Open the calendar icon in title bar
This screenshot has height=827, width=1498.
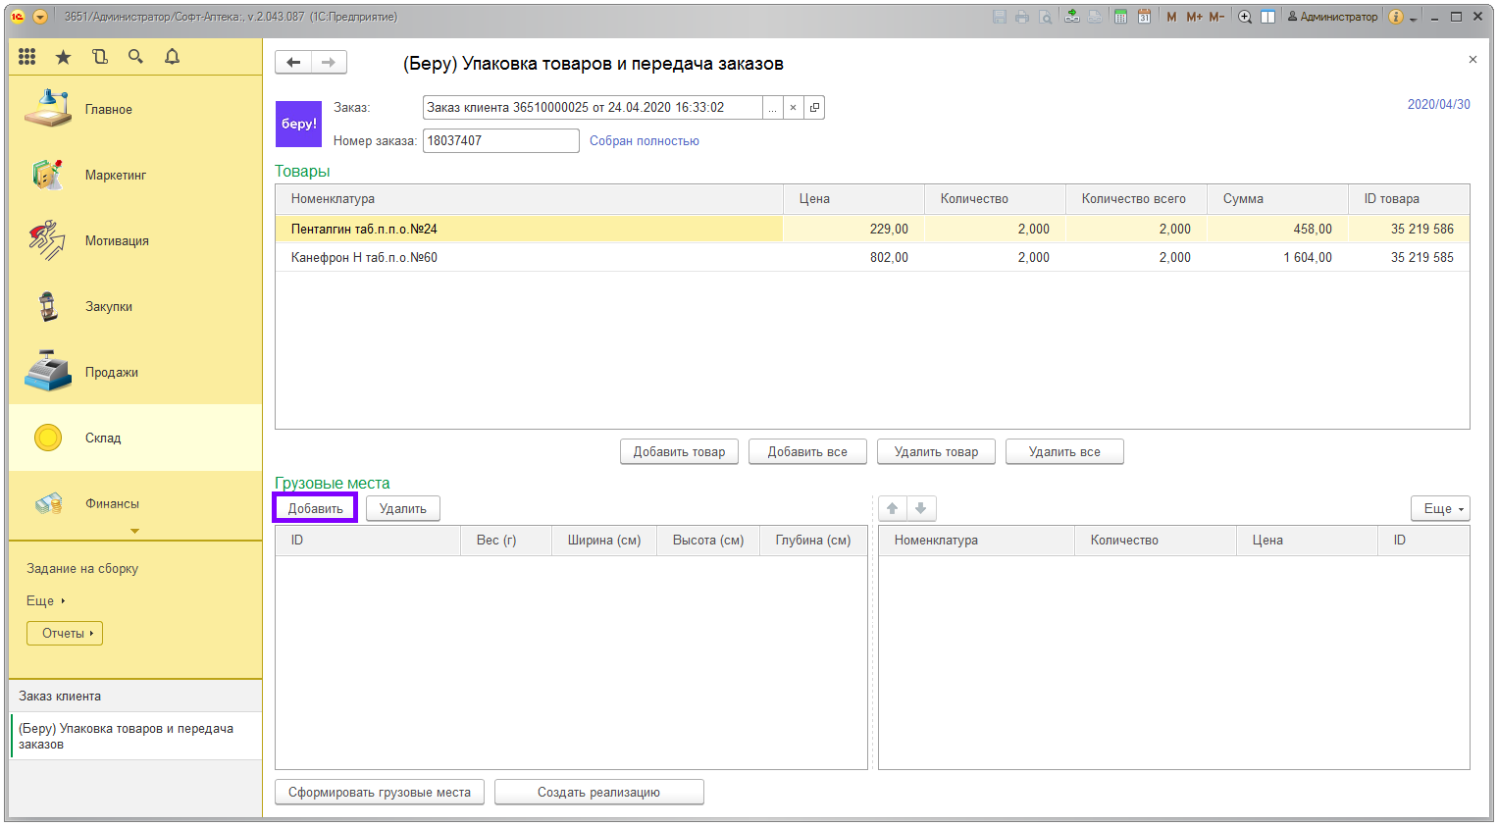(x=1144, y=17)
